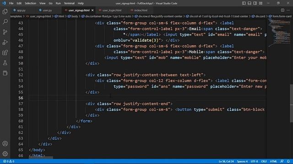The width and height of the screenshot is (293, 164).
Task: Click the horizontal scrollbar thumb
Action: point(41,158)
